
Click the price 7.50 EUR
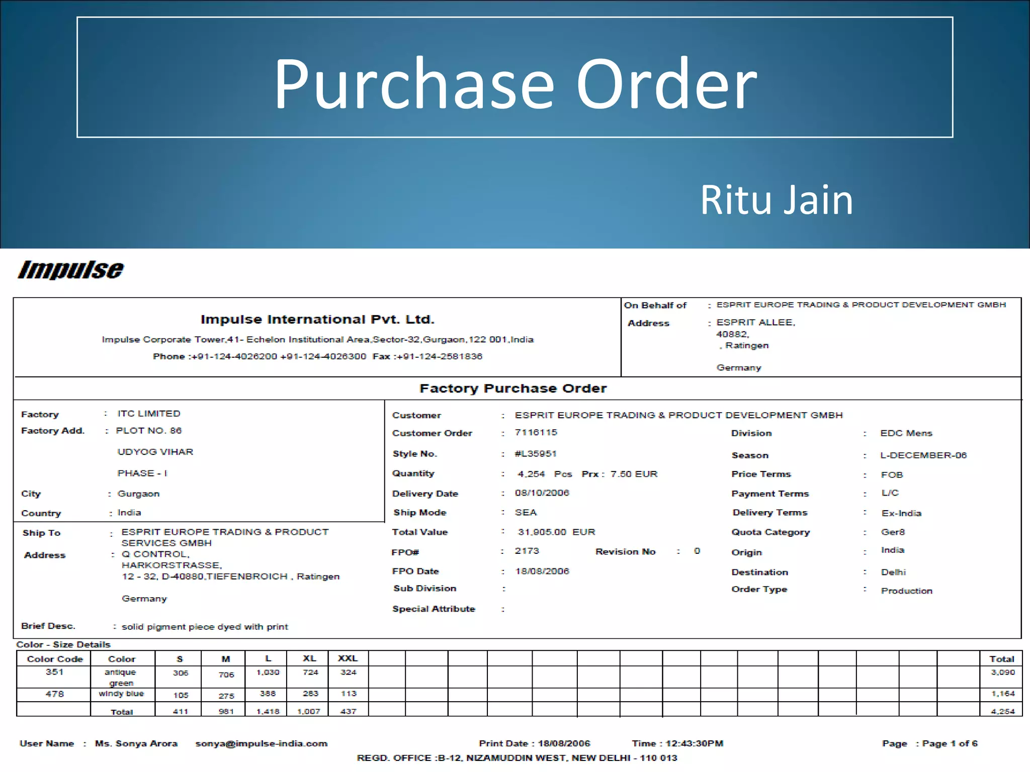coord(634,474)
